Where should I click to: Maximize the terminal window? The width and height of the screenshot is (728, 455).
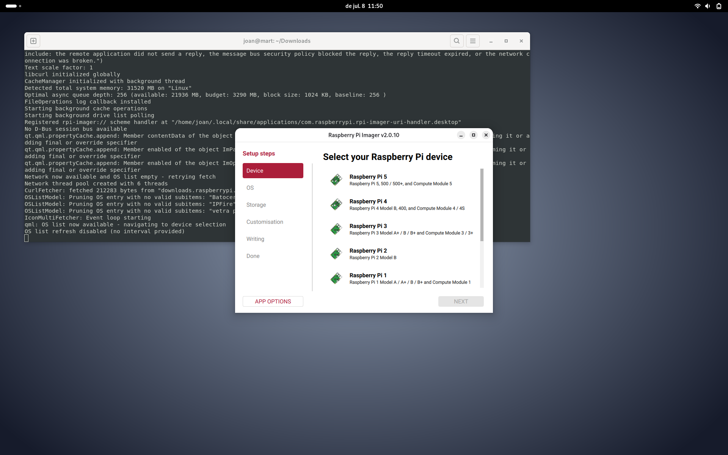pos(506,41)
